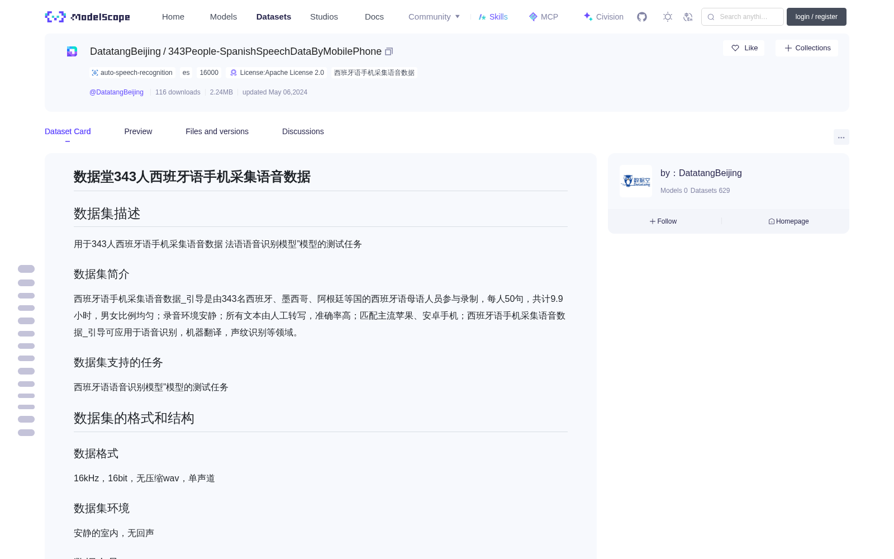This screenshot has width=894, height=559.
Task: Click the 16000 tag
Action: pyautogui.click(x=209, y=73)
